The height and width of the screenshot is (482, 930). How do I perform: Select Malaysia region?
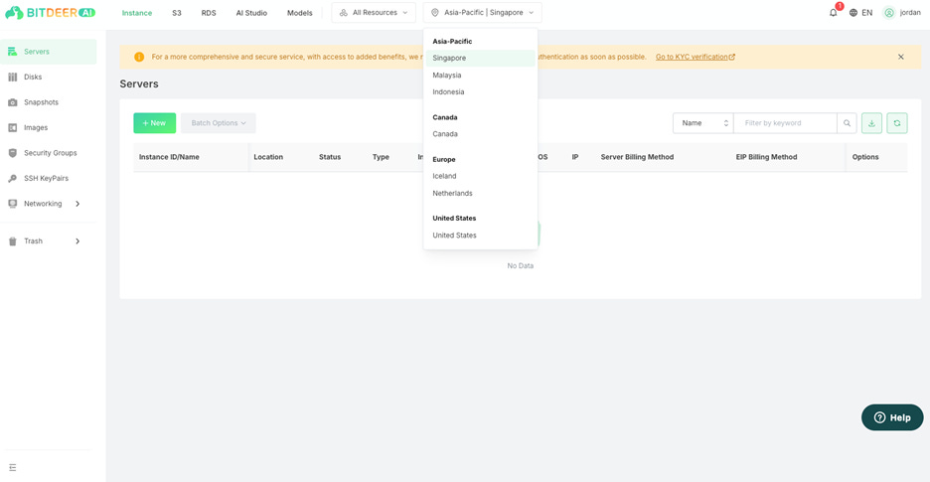click(x=481, y=76)
